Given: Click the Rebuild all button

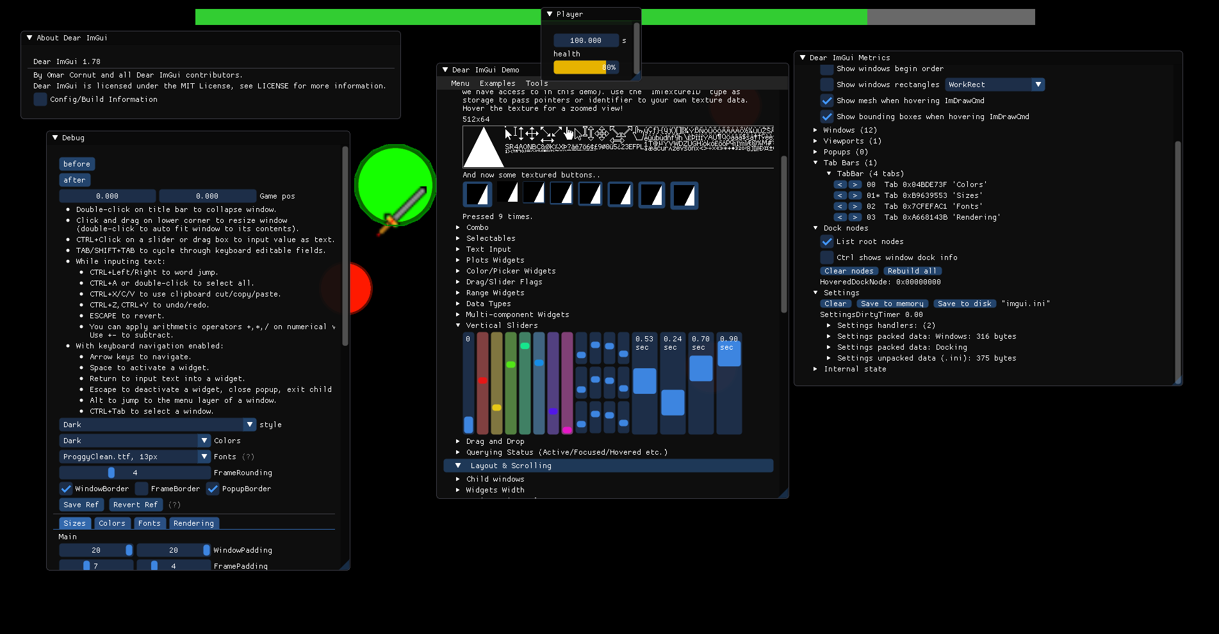Looking at the screenshot, I should [912, 271].
